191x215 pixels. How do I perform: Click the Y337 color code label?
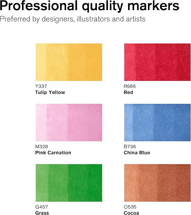[x=41, y=86]
